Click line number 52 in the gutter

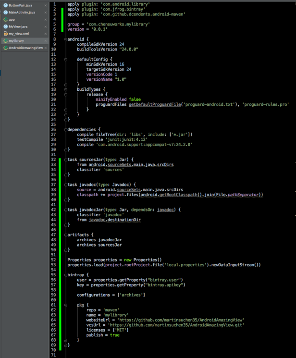pyautogui.click(x=53, y=260)
